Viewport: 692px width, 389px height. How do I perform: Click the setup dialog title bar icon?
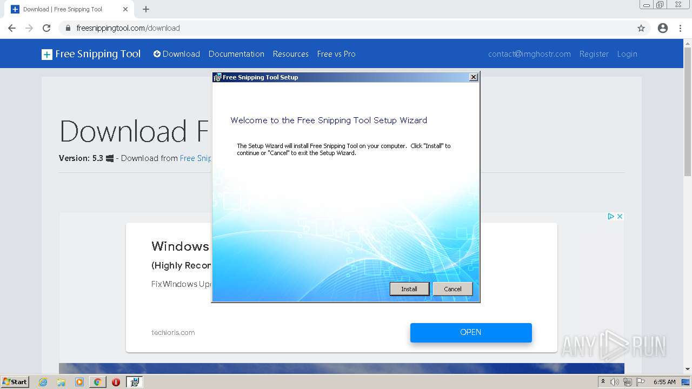[x=217, y=77]
